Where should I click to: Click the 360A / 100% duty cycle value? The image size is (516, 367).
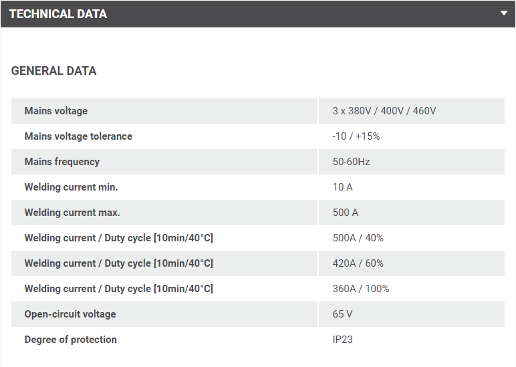coord(360,289)
